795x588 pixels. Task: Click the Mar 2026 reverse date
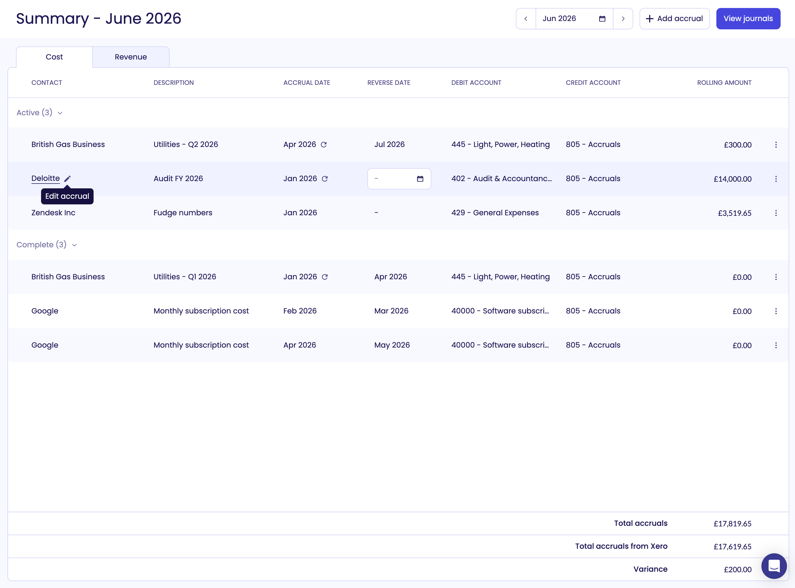click(391, 311)
